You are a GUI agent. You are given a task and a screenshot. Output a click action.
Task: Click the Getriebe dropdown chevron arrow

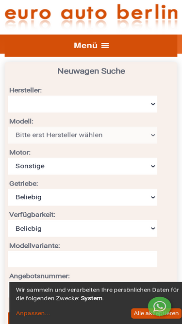[153, 197]
